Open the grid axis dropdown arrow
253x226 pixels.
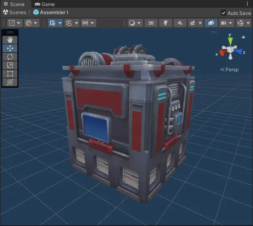[x=60, y=23]
